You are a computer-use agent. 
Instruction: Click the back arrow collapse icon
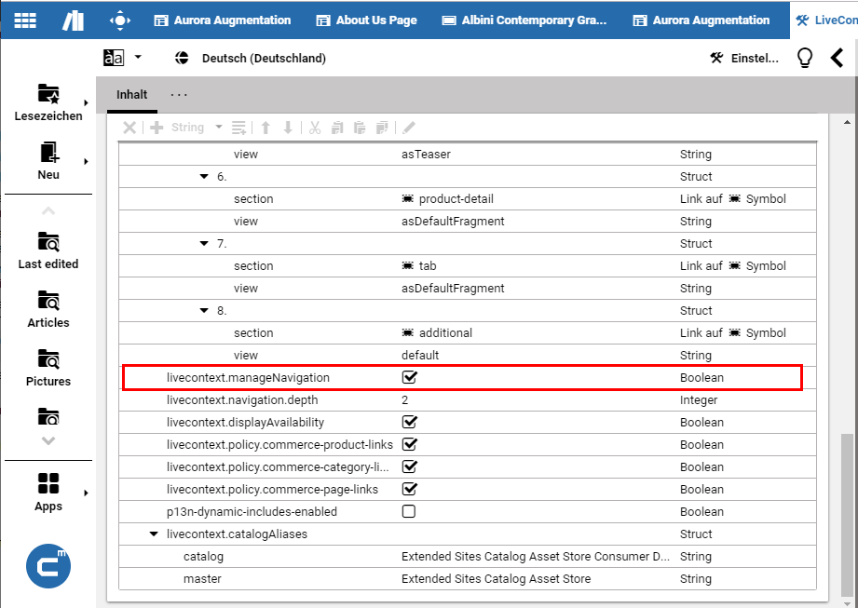837,58
